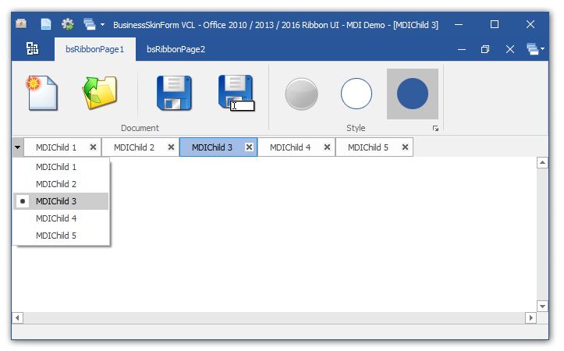The width and height of the screenshot is (564, 351).
Task: Choose checked MDIChild 3 in dropdown menu
Action: pos(61,201)
